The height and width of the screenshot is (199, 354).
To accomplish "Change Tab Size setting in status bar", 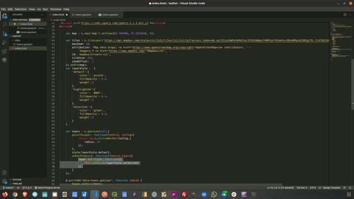I will 301,188.
